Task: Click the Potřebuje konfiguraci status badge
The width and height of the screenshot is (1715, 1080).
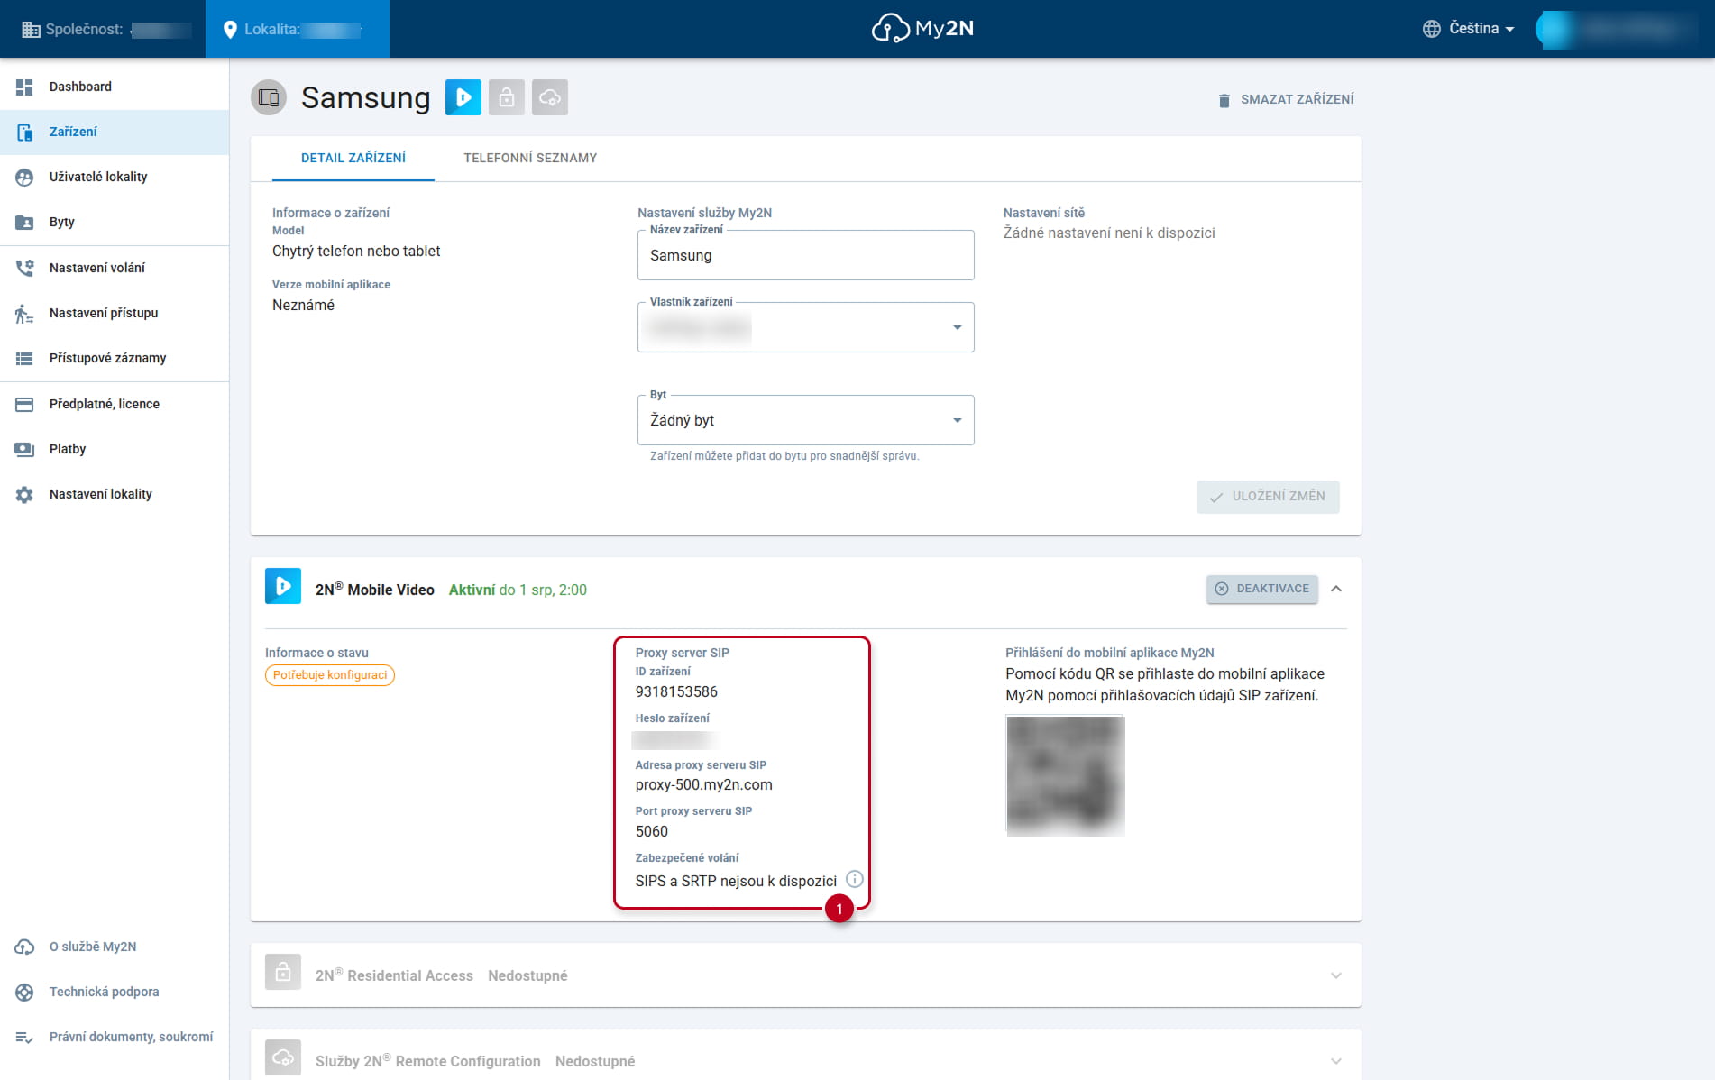Action: pyautogui.click(x=330, y=675)
